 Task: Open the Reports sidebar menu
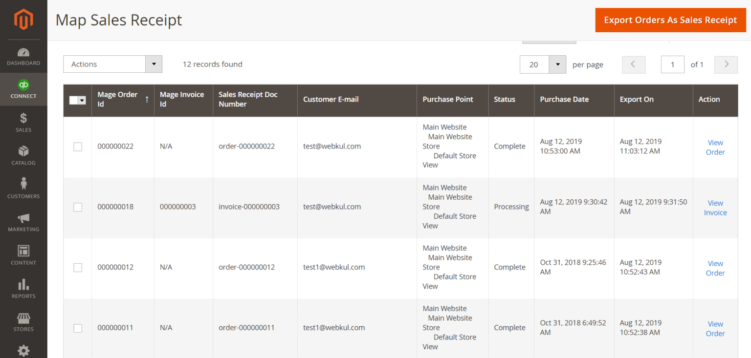pos(23,287)
